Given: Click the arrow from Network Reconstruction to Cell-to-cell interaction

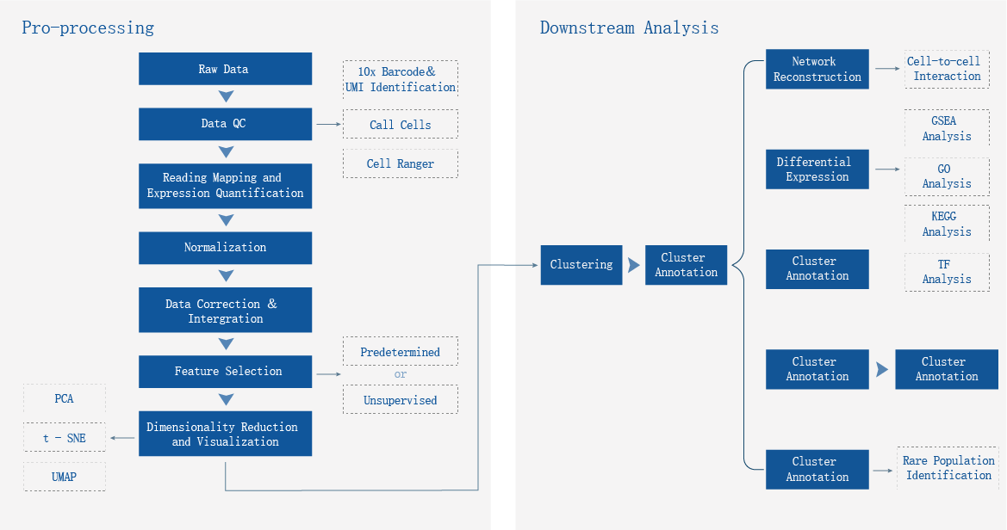Looking at the screenshot, I should pyautogui.click(x=887, y=69).
